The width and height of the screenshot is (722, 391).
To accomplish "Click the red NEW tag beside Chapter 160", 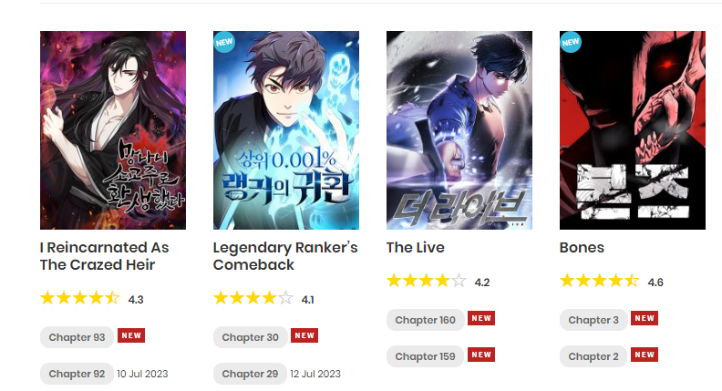I will pyautogui.click(x=481, y=318).
